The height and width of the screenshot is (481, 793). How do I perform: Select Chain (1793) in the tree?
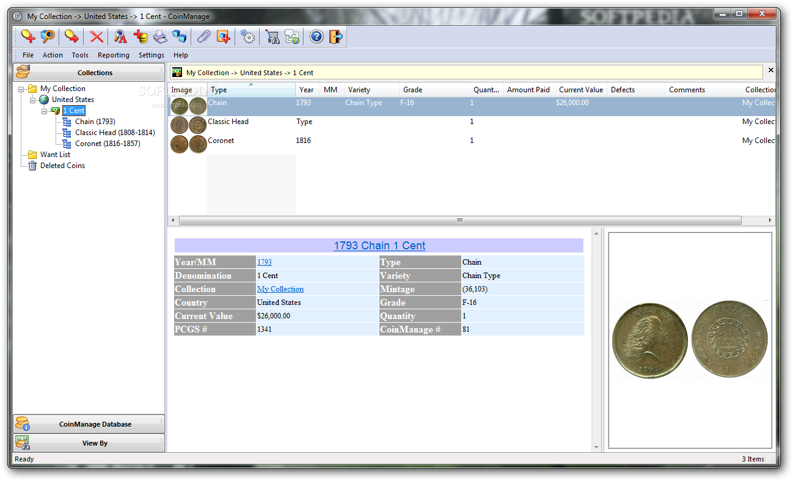(x=95, y=122)
